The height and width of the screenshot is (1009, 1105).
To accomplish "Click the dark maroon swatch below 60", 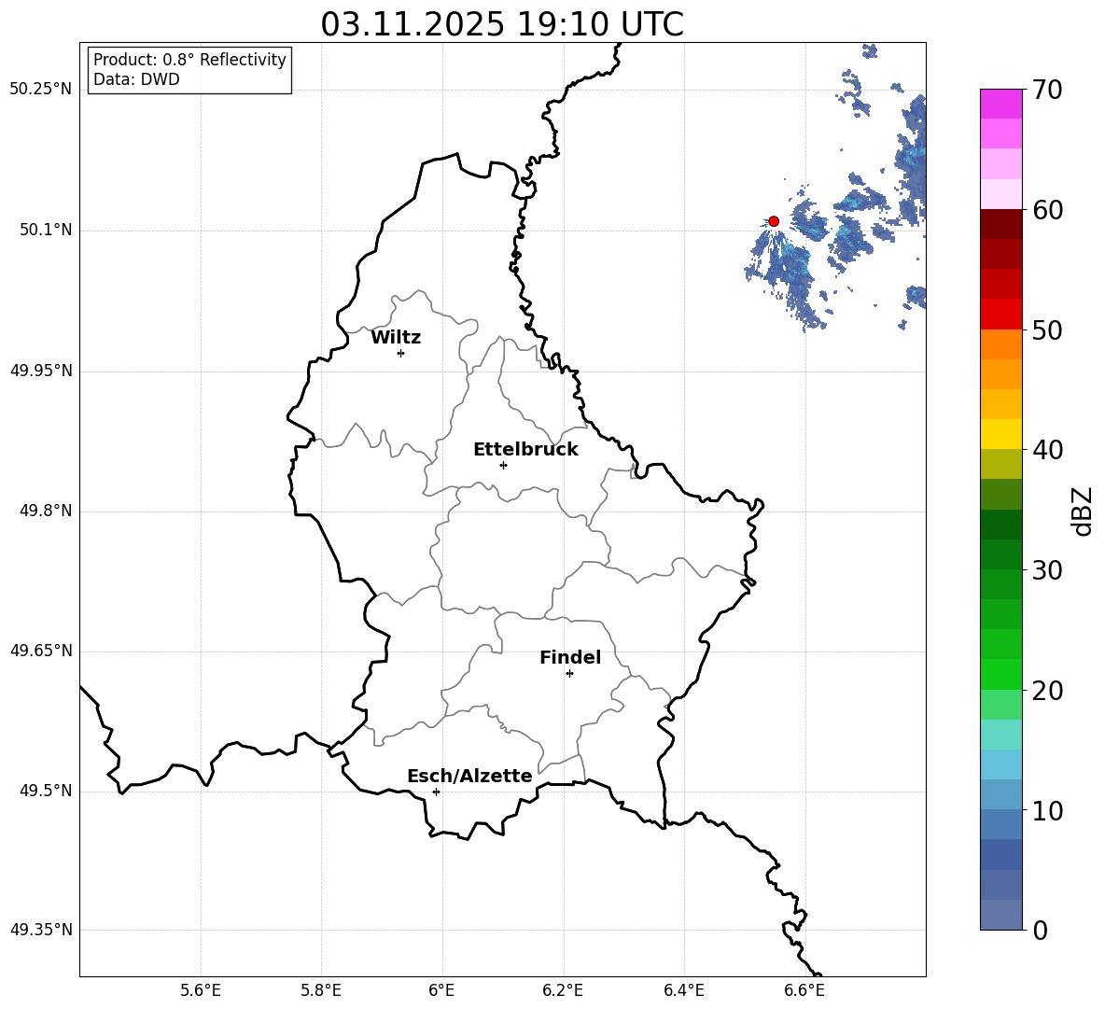I will [1000, 223].
